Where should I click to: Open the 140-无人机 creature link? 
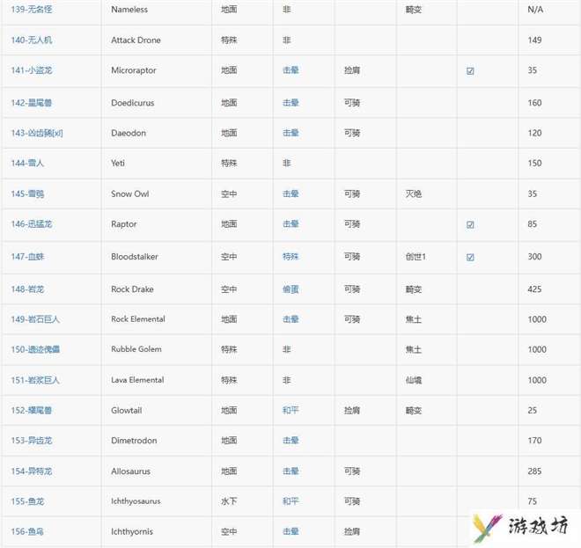tap(32, 40)
